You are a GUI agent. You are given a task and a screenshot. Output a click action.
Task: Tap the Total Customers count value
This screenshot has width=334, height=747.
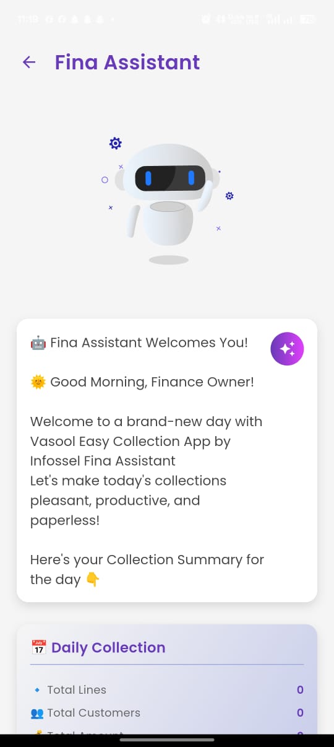[x=300, y=713]
